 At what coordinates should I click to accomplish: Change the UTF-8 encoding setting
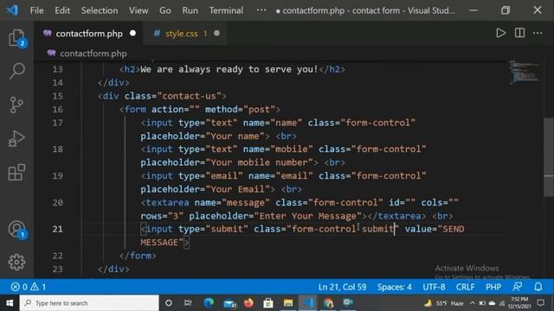(434, 287)
